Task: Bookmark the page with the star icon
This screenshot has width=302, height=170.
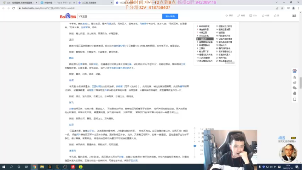Action: click(x=282, y=8)
